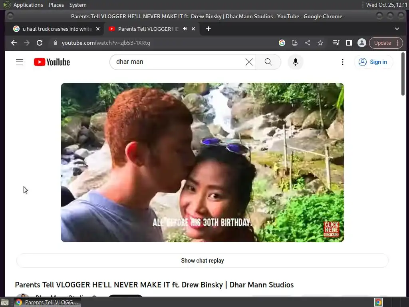
Task: Click the video player to pause
Action: pos(202,162)
